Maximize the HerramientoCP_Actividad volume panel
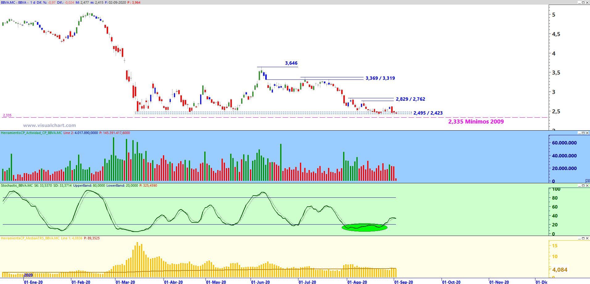This screenshot has width=590, height=284. (x=583, y=133)
